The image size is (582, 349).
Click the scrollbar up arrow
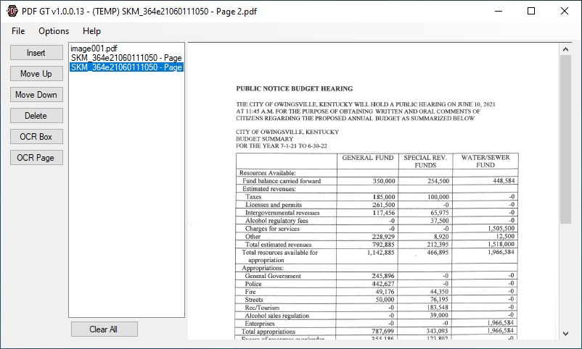coord(565,49)
